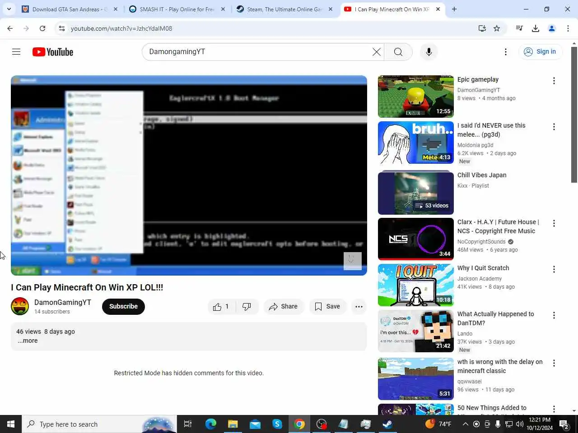Click taskbar volume speaker icon
The width and height of the screenshot is (578, 433).
pyautogui.click(x=519, y=424)
